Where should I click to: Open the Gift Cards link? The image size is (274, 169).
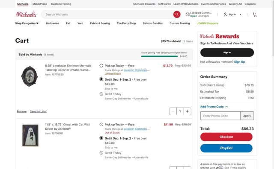click(x=164, y=4)
